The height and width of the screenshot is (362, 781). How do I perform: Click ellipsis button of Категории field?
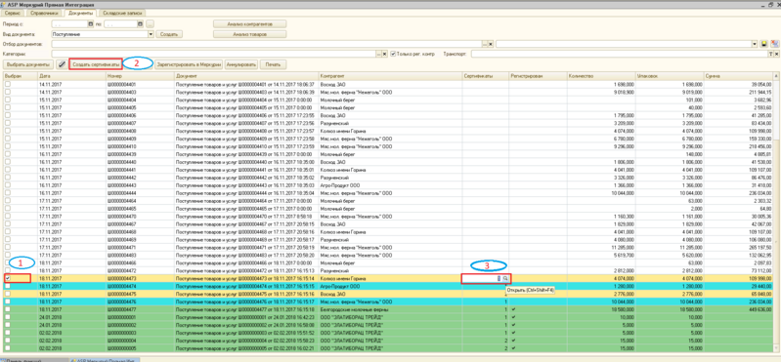(x=378, y=54)
